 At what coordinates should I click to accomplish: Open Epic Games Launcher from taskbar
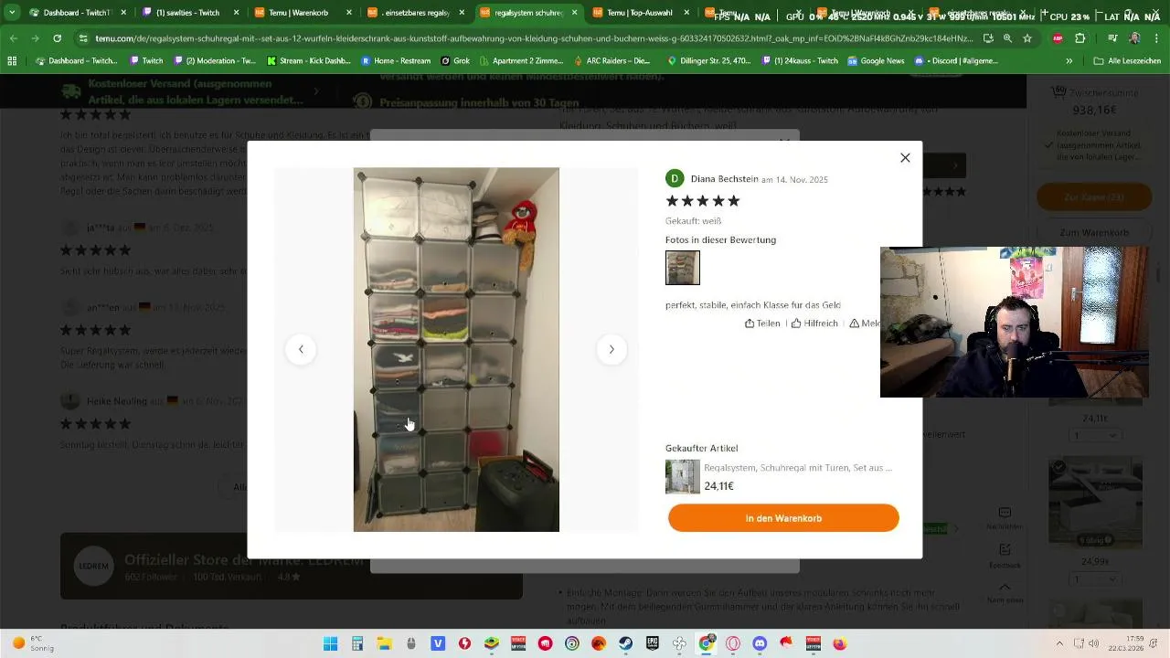[652, 643]
